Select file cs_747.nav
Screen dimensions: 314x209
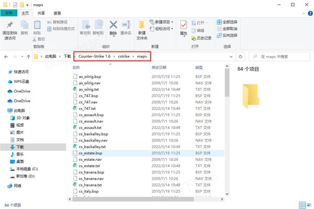[88, 102]
